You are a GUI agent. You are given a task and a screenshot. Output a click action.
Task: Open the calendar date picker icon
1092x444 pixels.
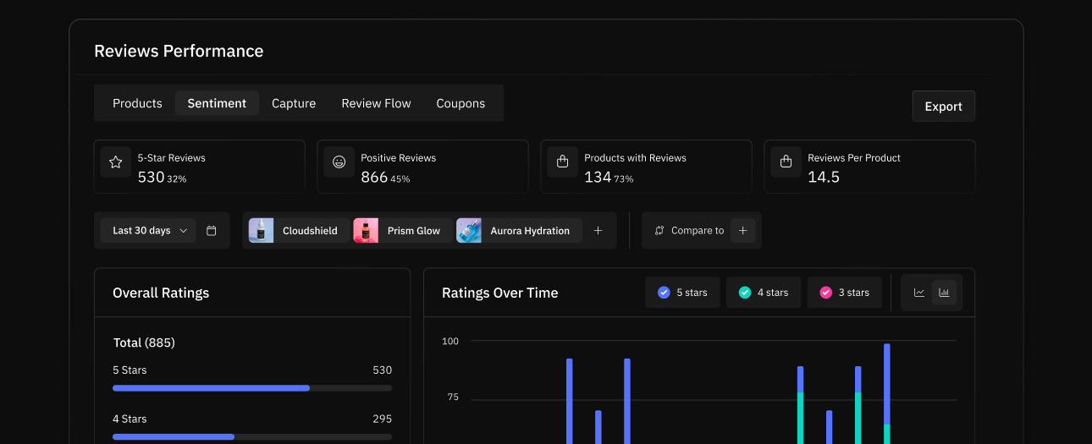212,231
